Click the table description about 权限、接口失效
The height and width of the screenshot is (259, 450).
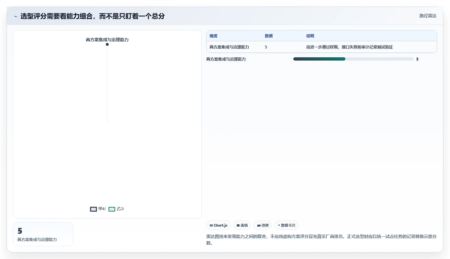click(350, 47)
